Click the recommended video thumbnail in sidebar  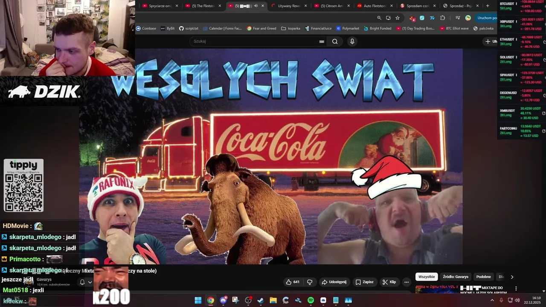click(437, 290)
